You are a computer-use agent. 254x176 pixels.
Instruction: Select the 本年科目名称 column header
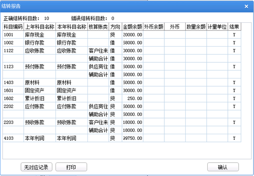click(72, 27)
